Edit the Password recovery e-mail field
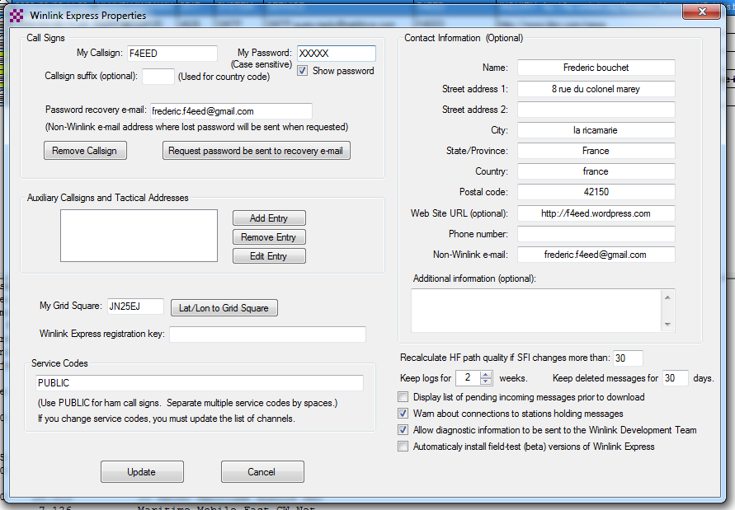735x510 pixels. pyautogui.click(x=231, y=111)
